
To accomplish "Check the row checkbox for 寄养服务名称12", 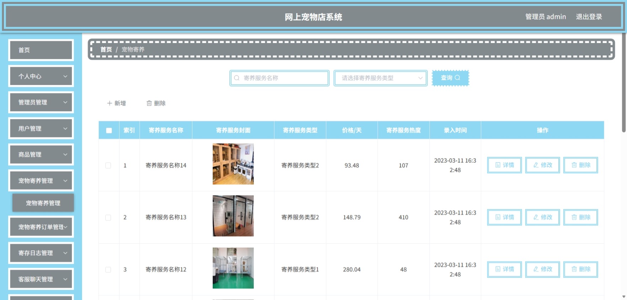I will pos(108,269).
